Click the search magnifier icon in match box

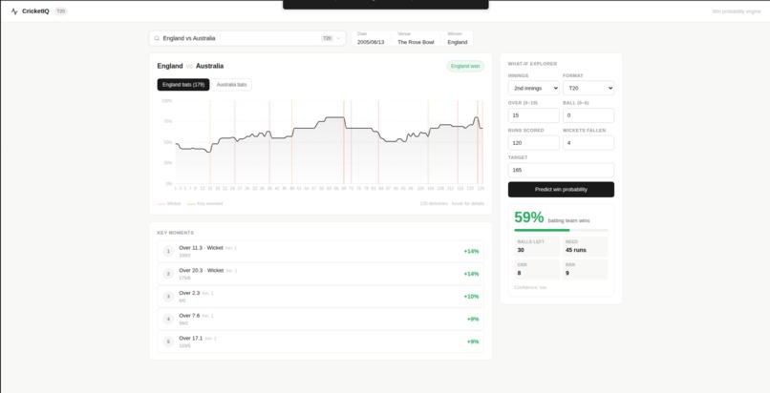point(157,38)
